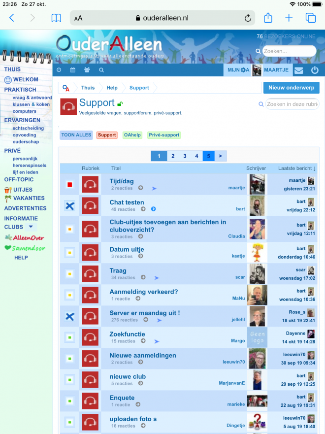Viewport: 325px width, 434px height.
Task: Toggle the status box for Datum uitje
Action: tap(69, 253)
